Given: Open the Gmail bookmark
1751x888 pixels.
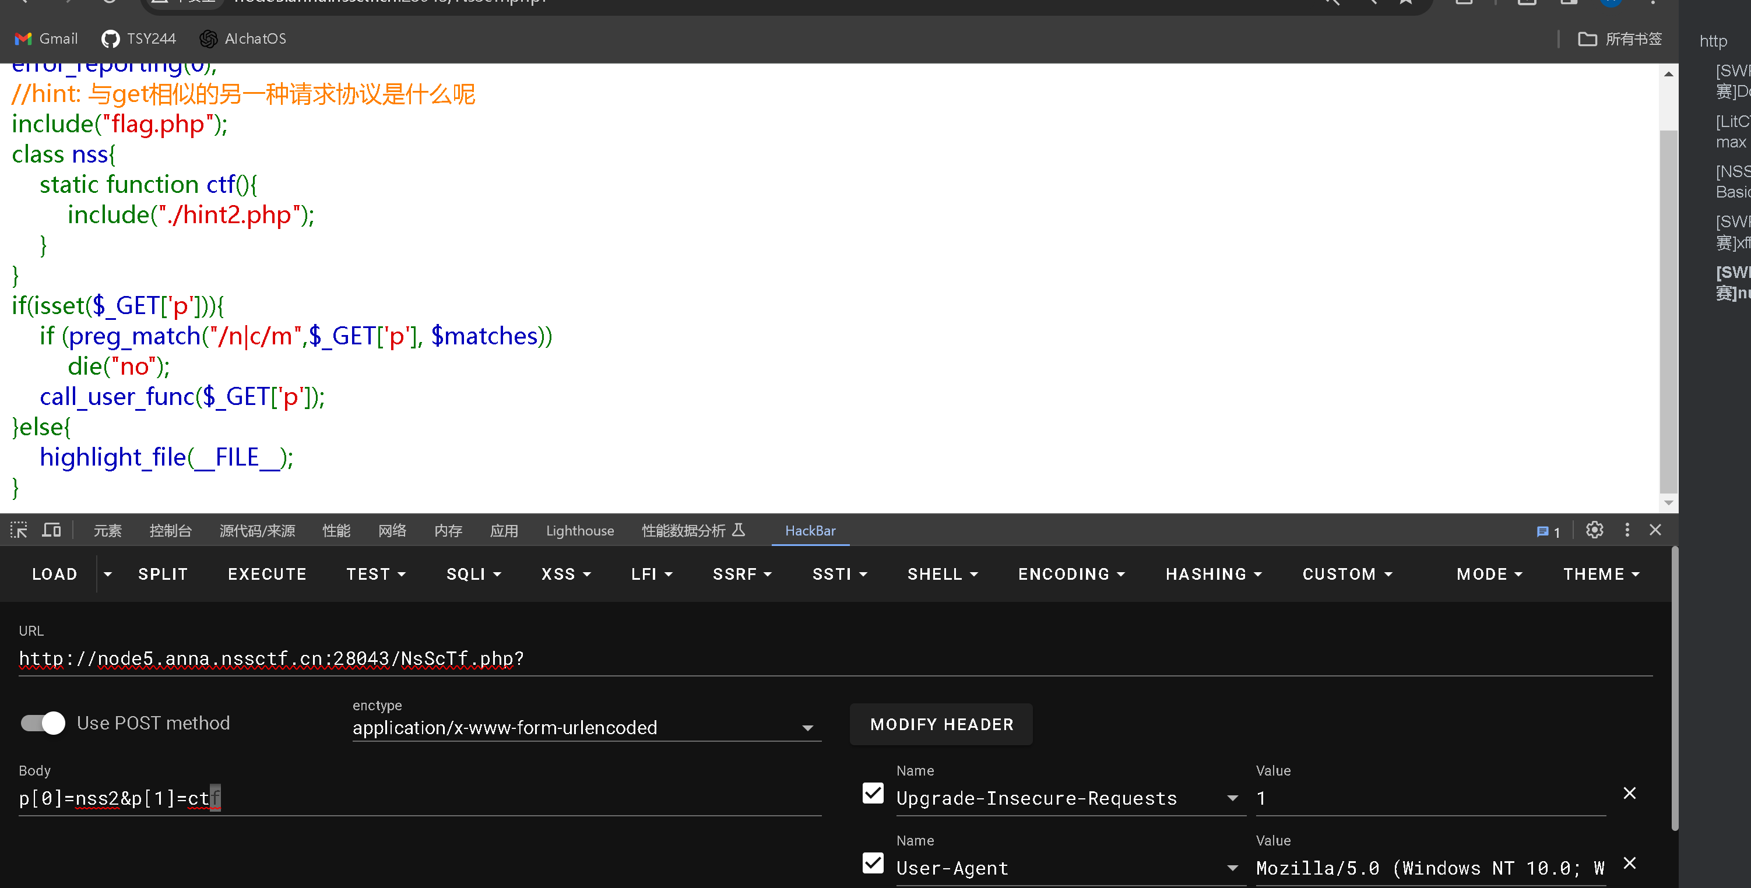Looking at the screenshot, I should tap(46, 38).
